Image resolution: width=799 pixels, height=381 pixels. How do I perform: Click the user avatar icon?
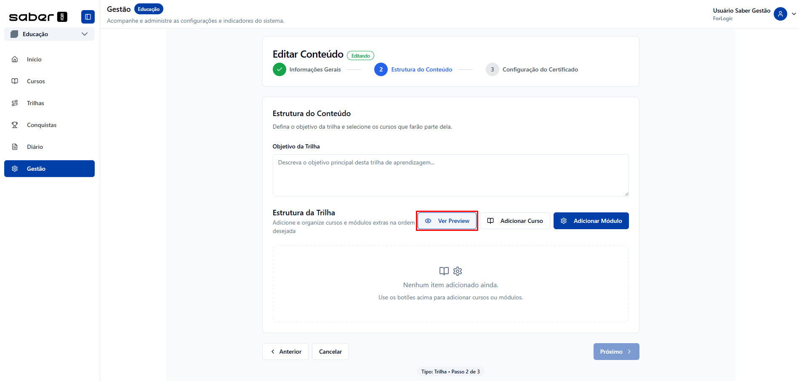(780, 14)
